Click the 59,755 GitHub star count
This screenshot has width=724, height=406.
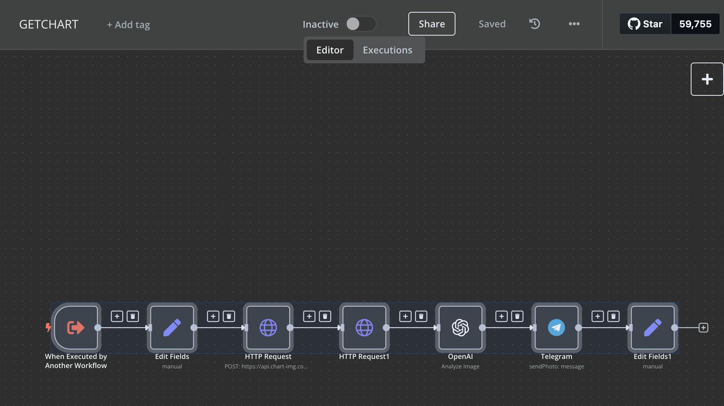click(695, 24)
